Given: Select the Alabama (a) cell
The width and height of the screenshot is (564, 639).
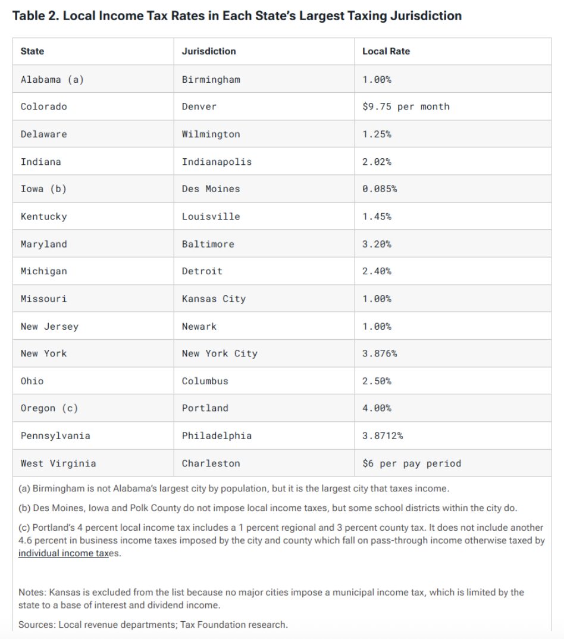Looking at the screenshot, I should point(93,79).
